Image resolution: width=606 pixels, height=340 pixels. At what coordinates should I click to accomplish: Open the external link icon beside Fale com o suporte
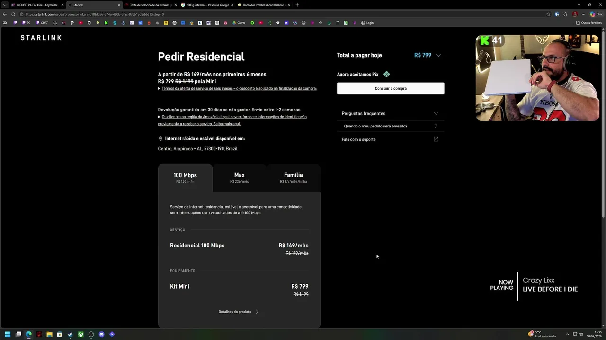pos(436,139)
